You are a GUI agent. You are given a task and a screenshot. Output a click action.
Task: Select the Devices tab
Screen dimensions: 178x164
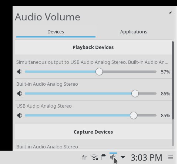tap(56, 32)
